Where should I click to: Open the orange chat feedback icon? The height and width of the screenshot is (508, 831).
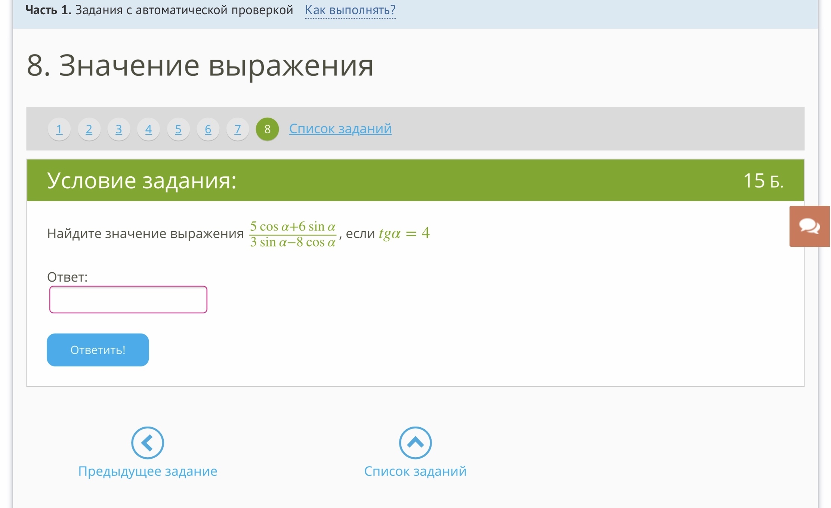(x=809, y=226)
